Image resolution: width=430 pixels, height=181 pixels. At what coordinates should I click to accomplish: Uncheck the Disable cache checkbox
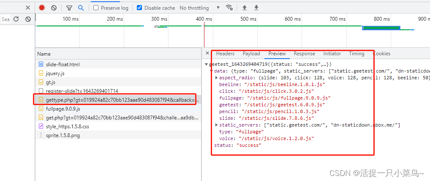(140, 8)
